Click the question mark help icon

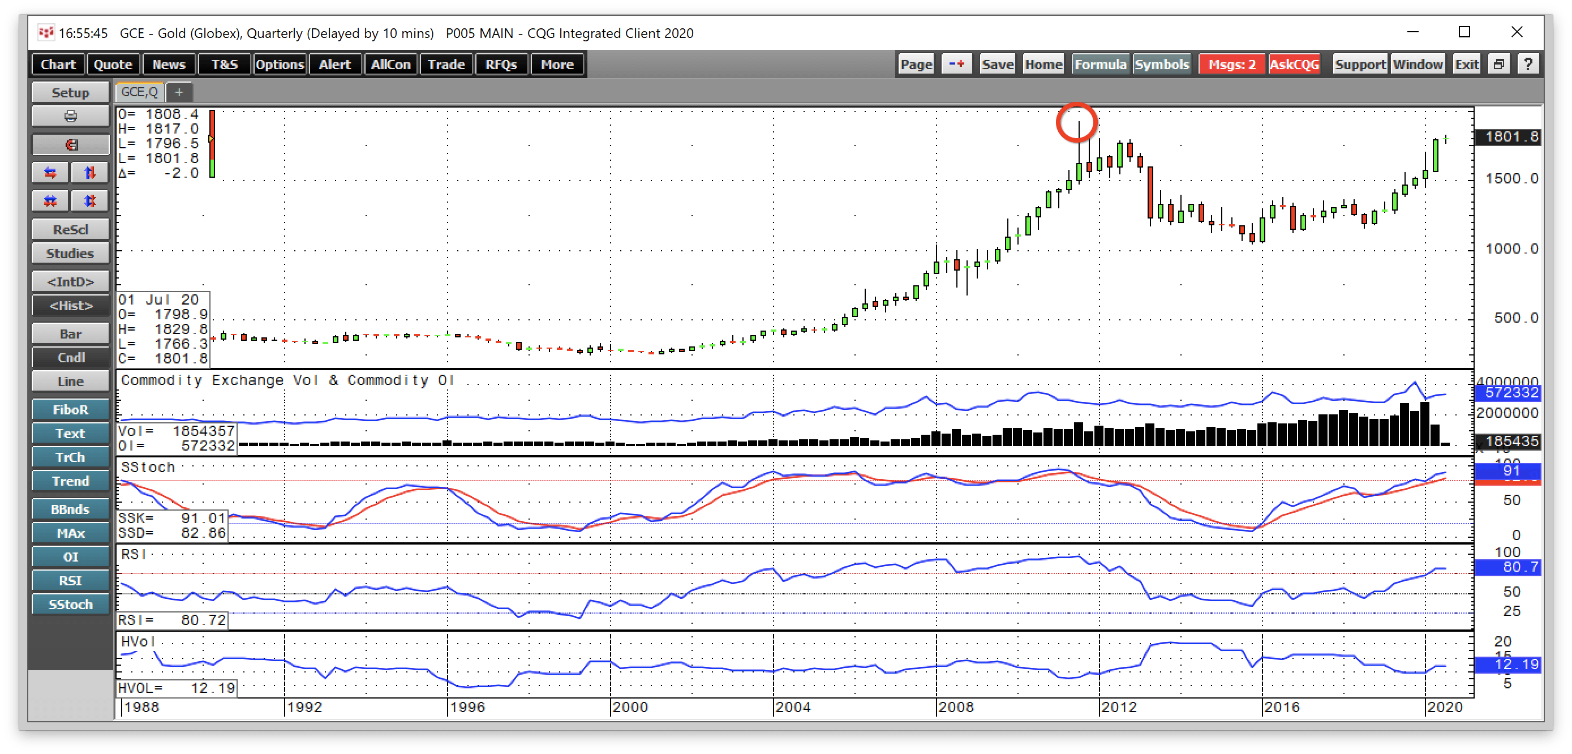coord(1527,64)
